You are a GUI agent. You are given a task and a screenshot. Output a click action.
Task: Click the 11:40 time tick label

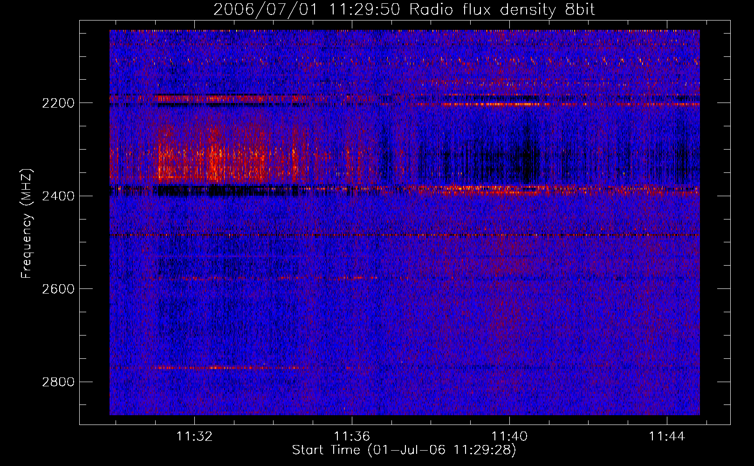click(509, 436)
